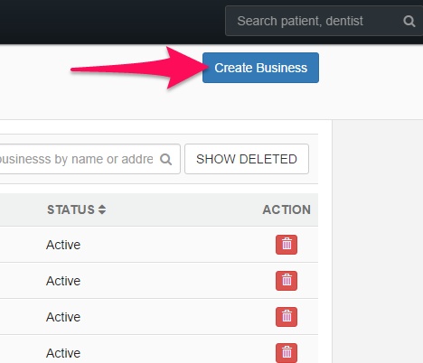The height and width of the screenshot is (363, 423).
Task: Delete the fourth business with its trash icon
Action: 287,353
